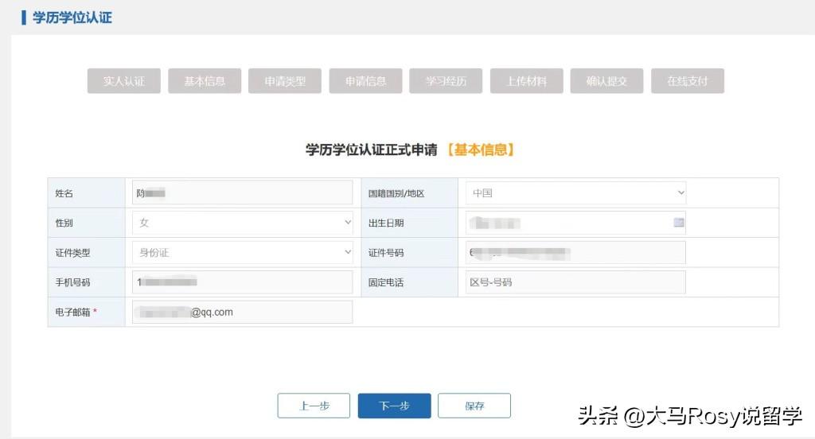Image resolution: width=815 pixels, height=439 pixels.
Task: Go to the 实人认证 step tab
Action: (x=124, y=81)
